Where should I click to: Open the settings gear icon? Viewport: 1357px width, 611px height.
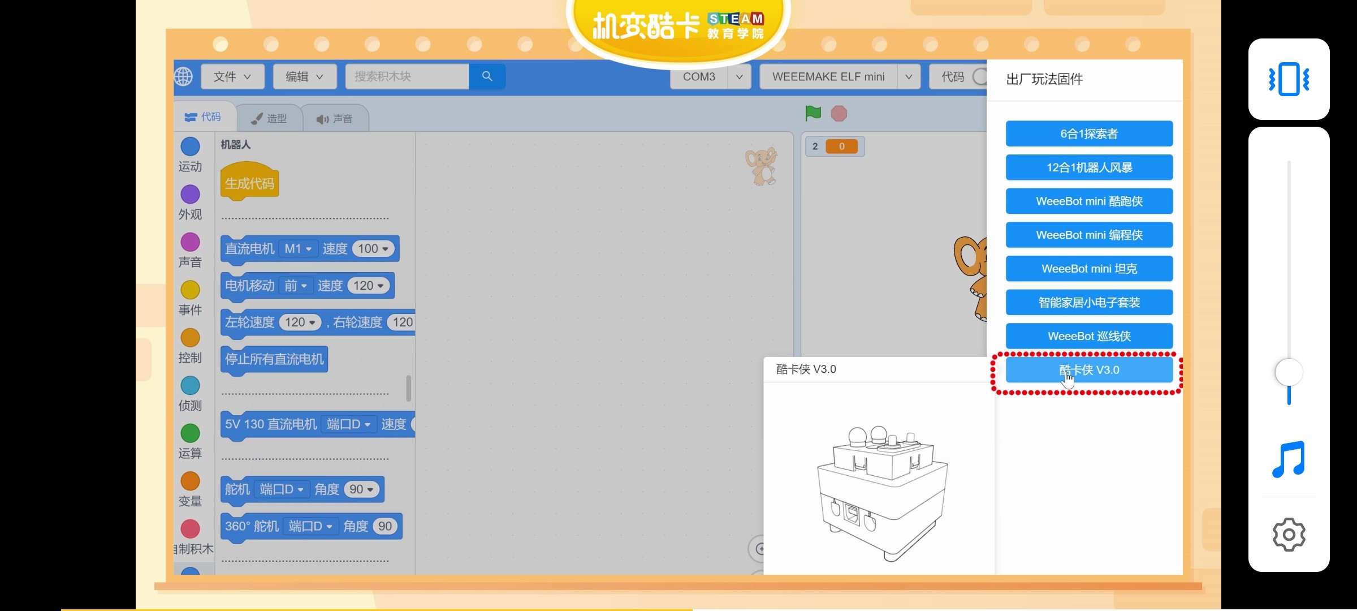pos(1289,534)
